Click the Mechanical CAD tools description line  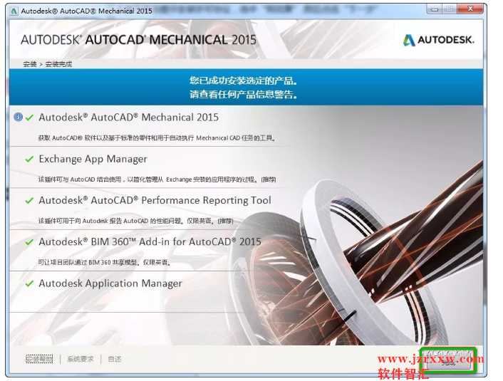coord(157,138)
